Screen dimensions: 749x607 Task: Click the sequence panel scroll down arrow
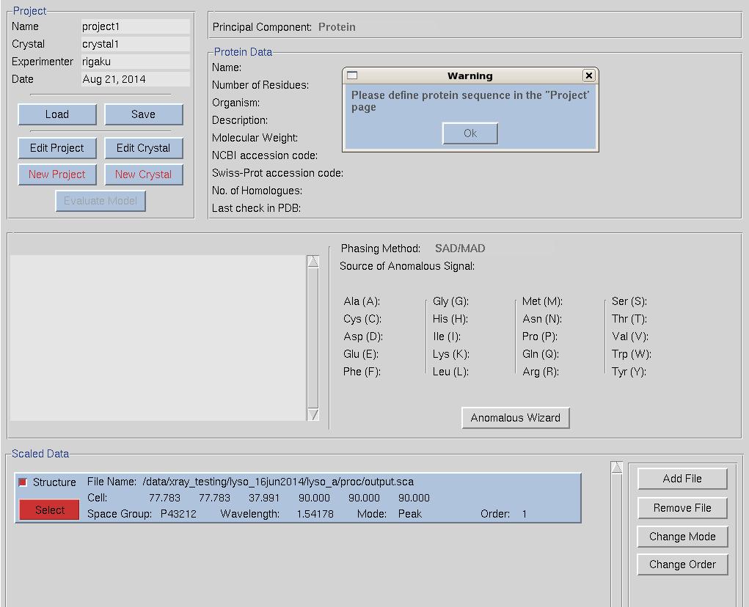point(313,414)
